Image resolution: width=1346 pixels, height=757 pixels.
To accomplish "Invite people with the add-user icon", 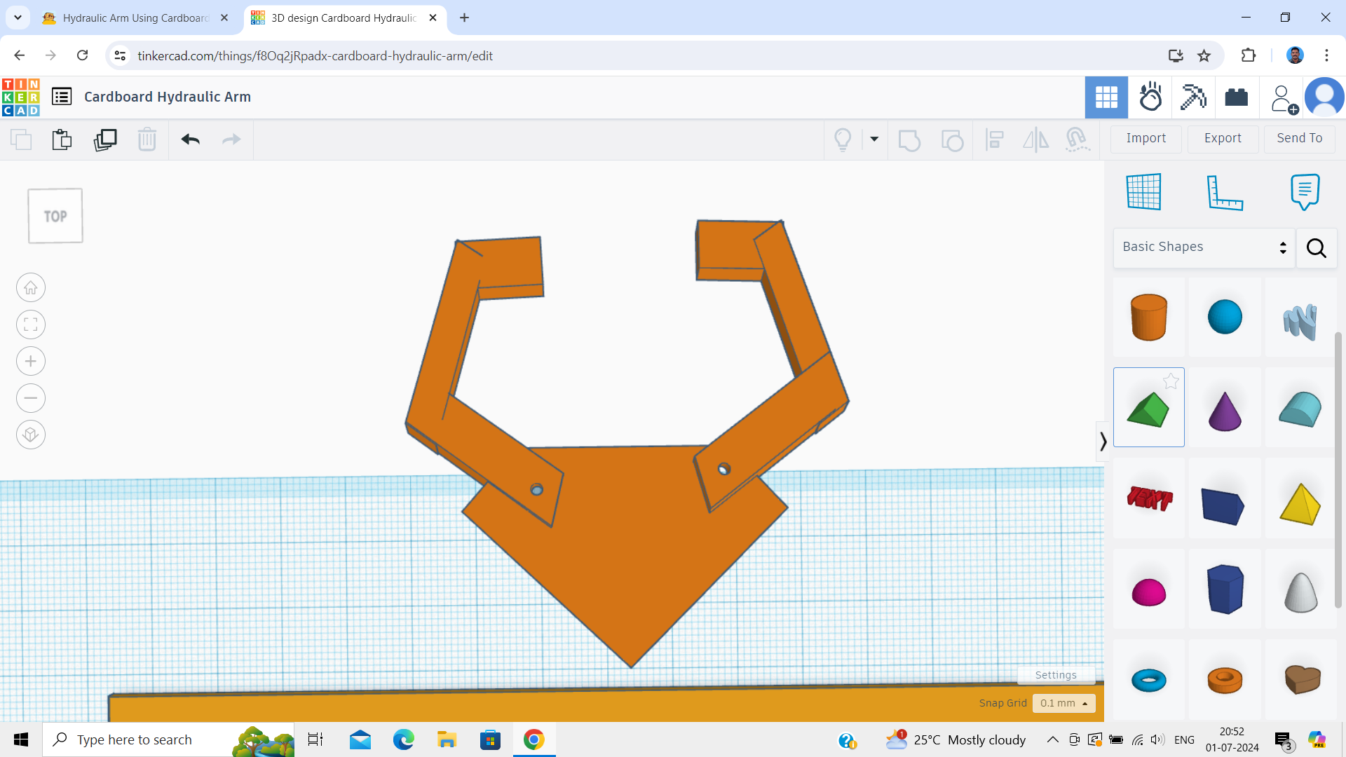I will (x=1284, y=99).
